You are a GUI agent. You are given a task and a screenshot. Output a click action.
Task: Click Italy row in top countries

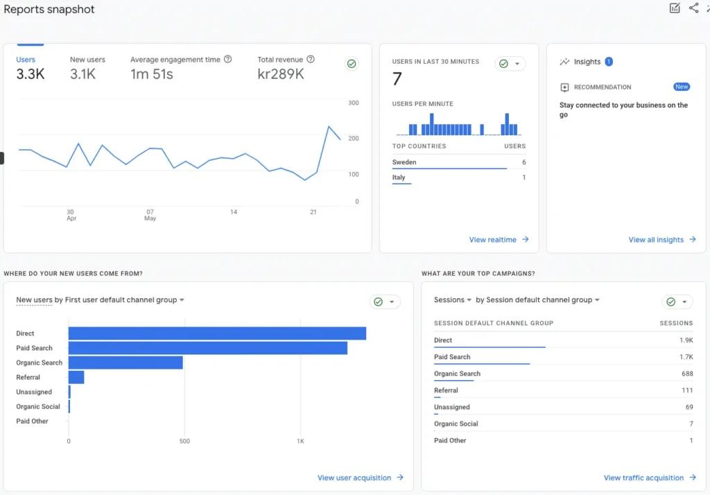pos(459,177)
